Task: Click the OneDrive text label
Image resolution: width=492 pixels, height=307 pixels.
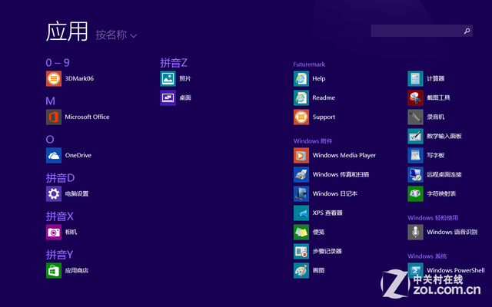Action: [x=78, y=155]
